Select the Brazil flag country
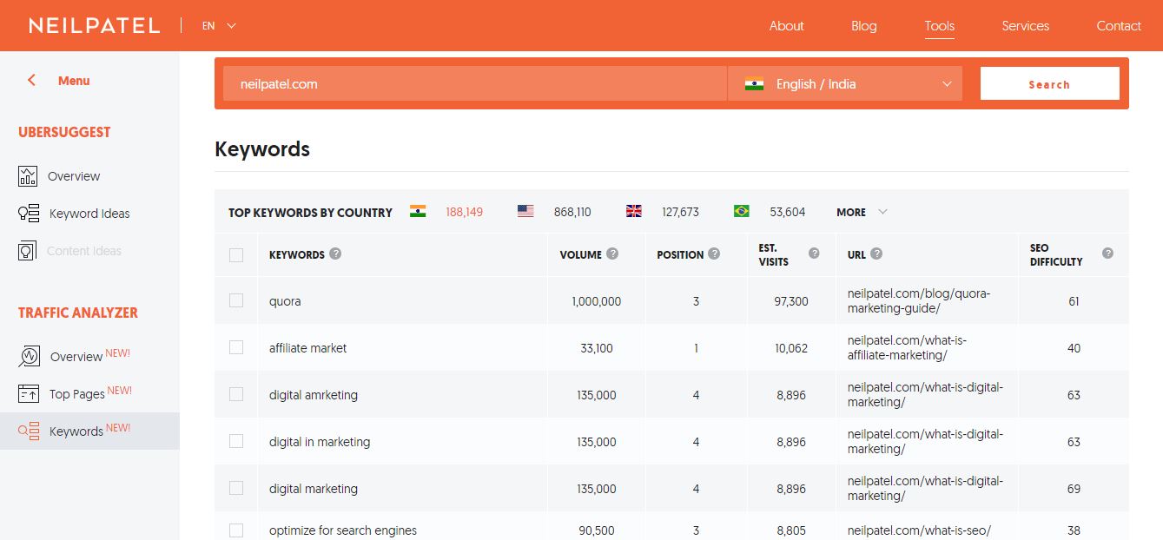This screenshot has height=540, width=1163. (x=741, y=211)
